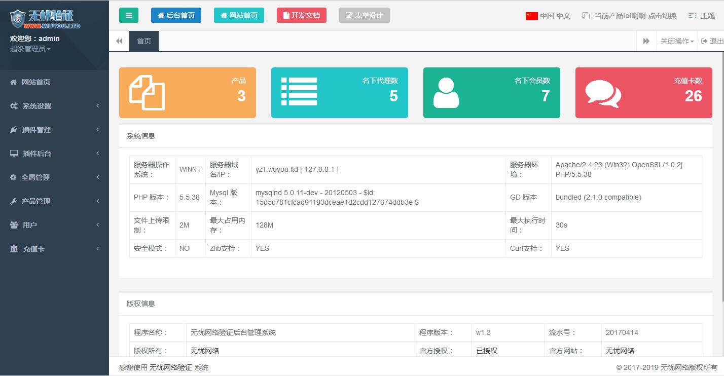Screen dimensions: 724x376
Task: Open the 超级管理员 user dropdown
Action: tap(30, 49)
